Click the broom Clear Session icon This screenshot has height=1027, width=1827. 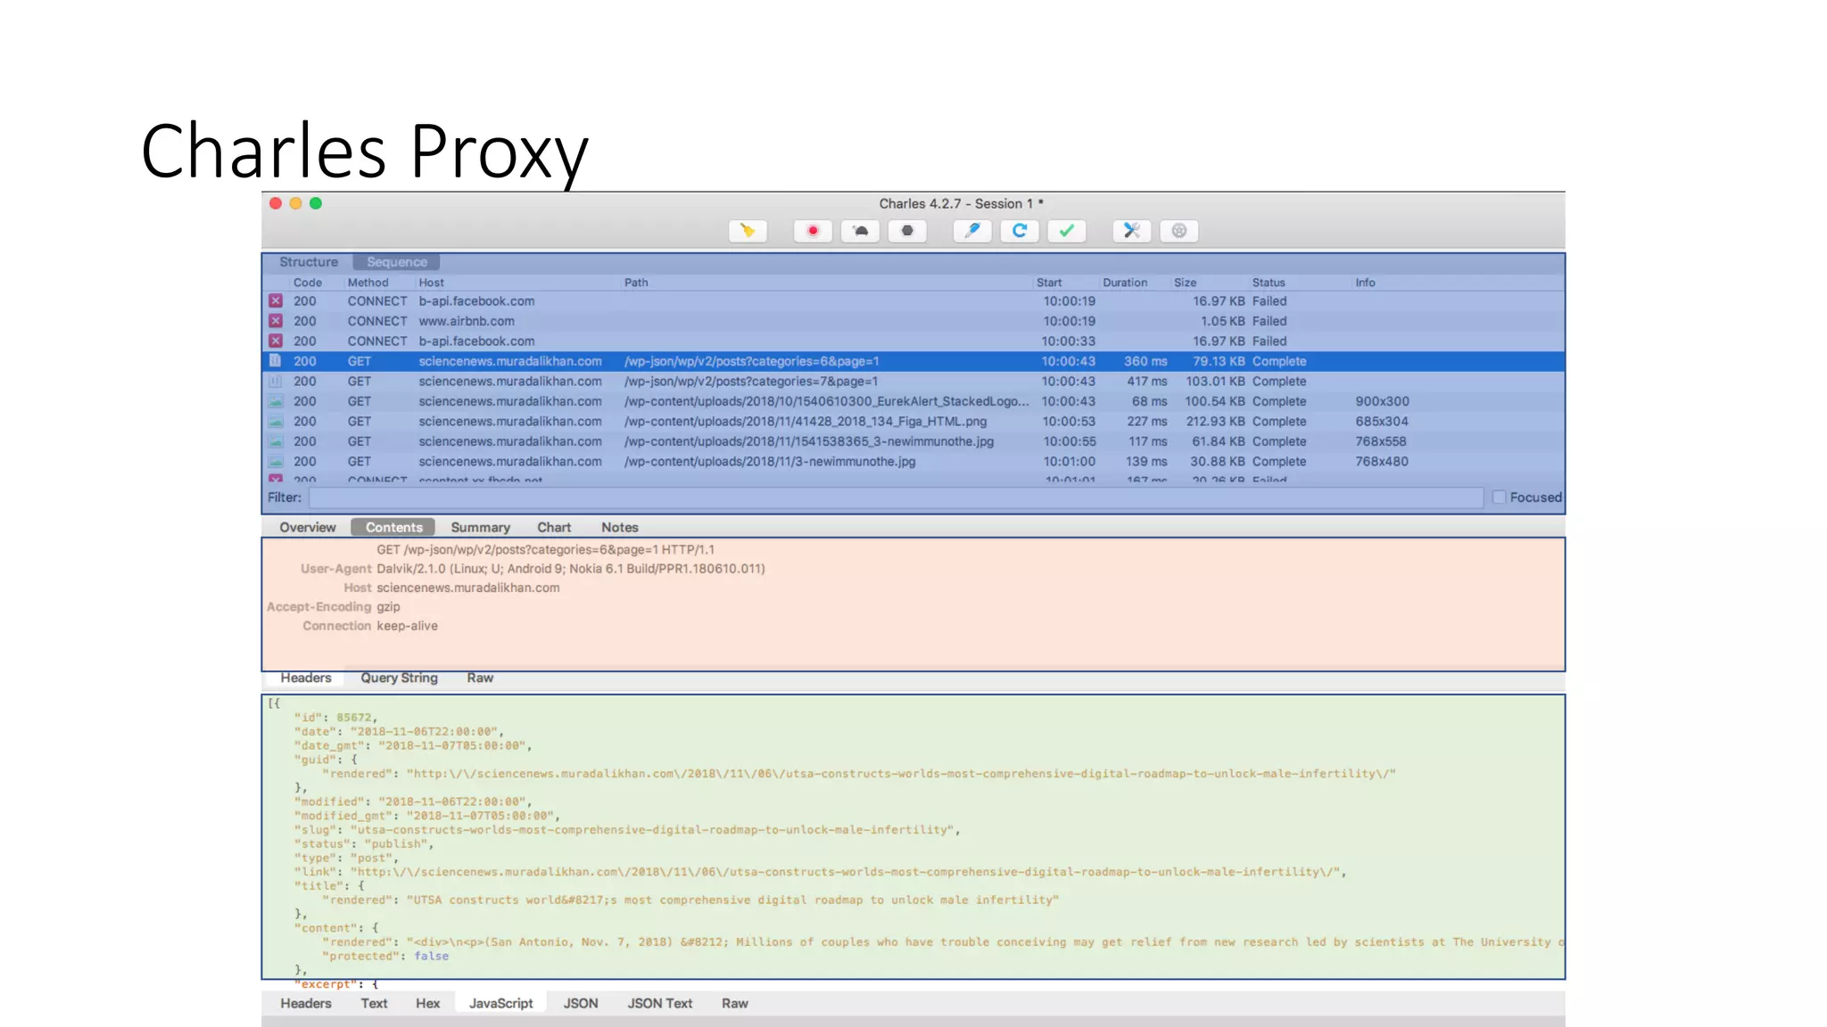point(748,231)
